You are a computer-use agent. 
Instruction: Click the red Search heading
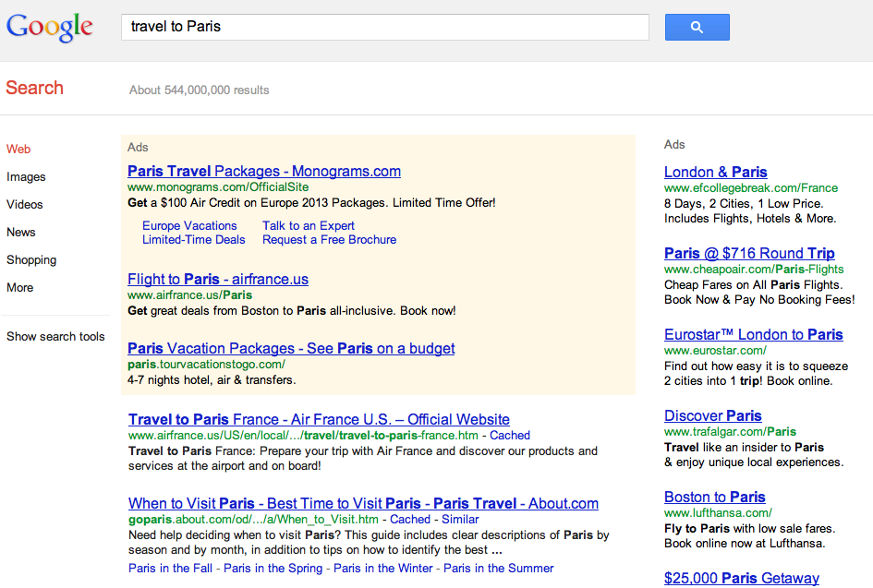point(34,88)
